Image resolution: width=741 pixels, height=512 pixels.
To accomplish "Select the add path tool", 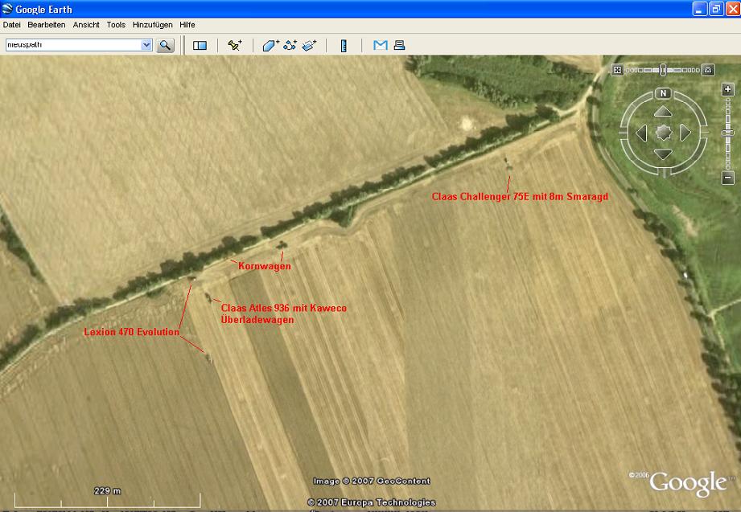I will (290, 46).
